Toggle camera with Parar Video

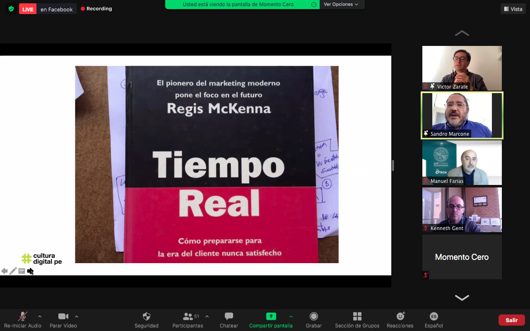(63, 317)
